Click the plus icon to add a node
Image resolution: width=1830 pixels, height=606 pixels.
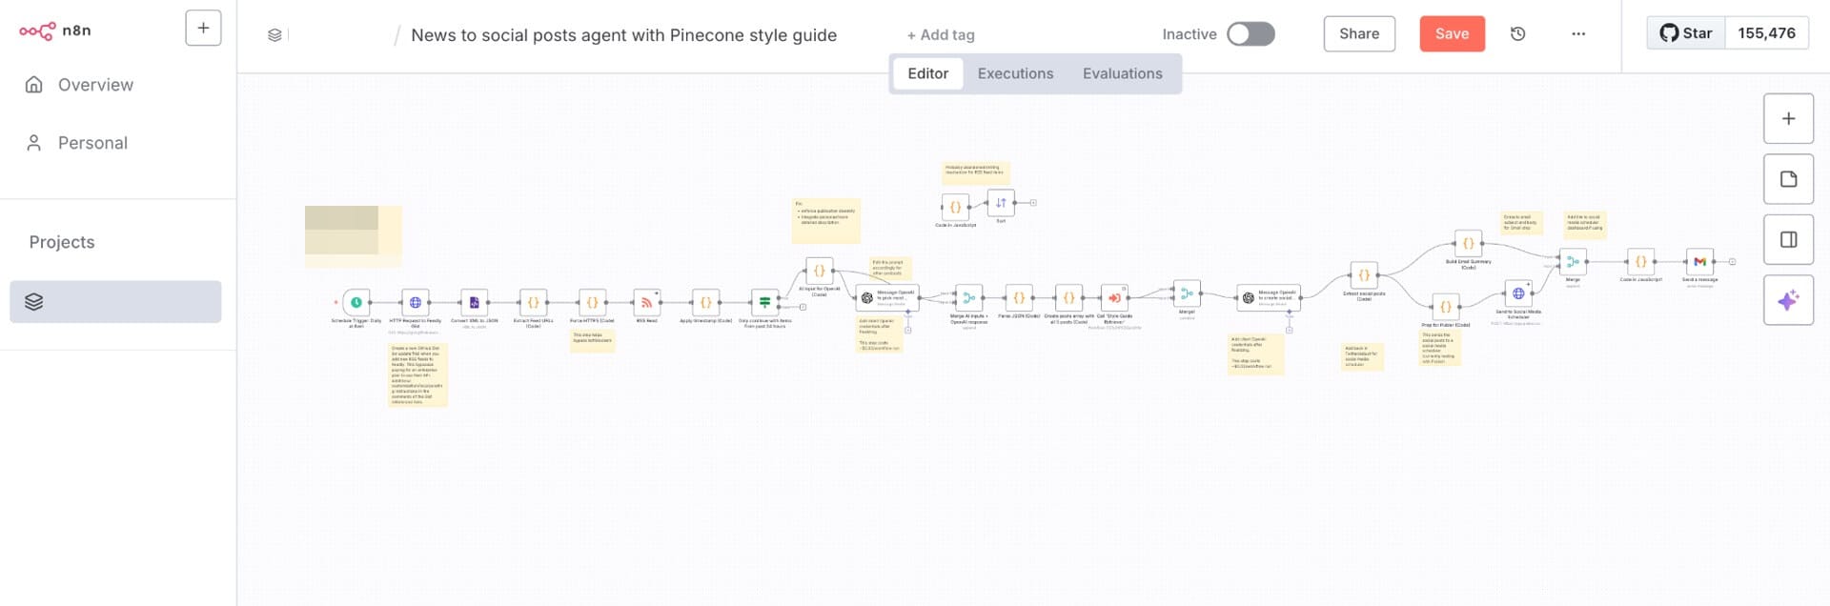tap(1789, 118)
